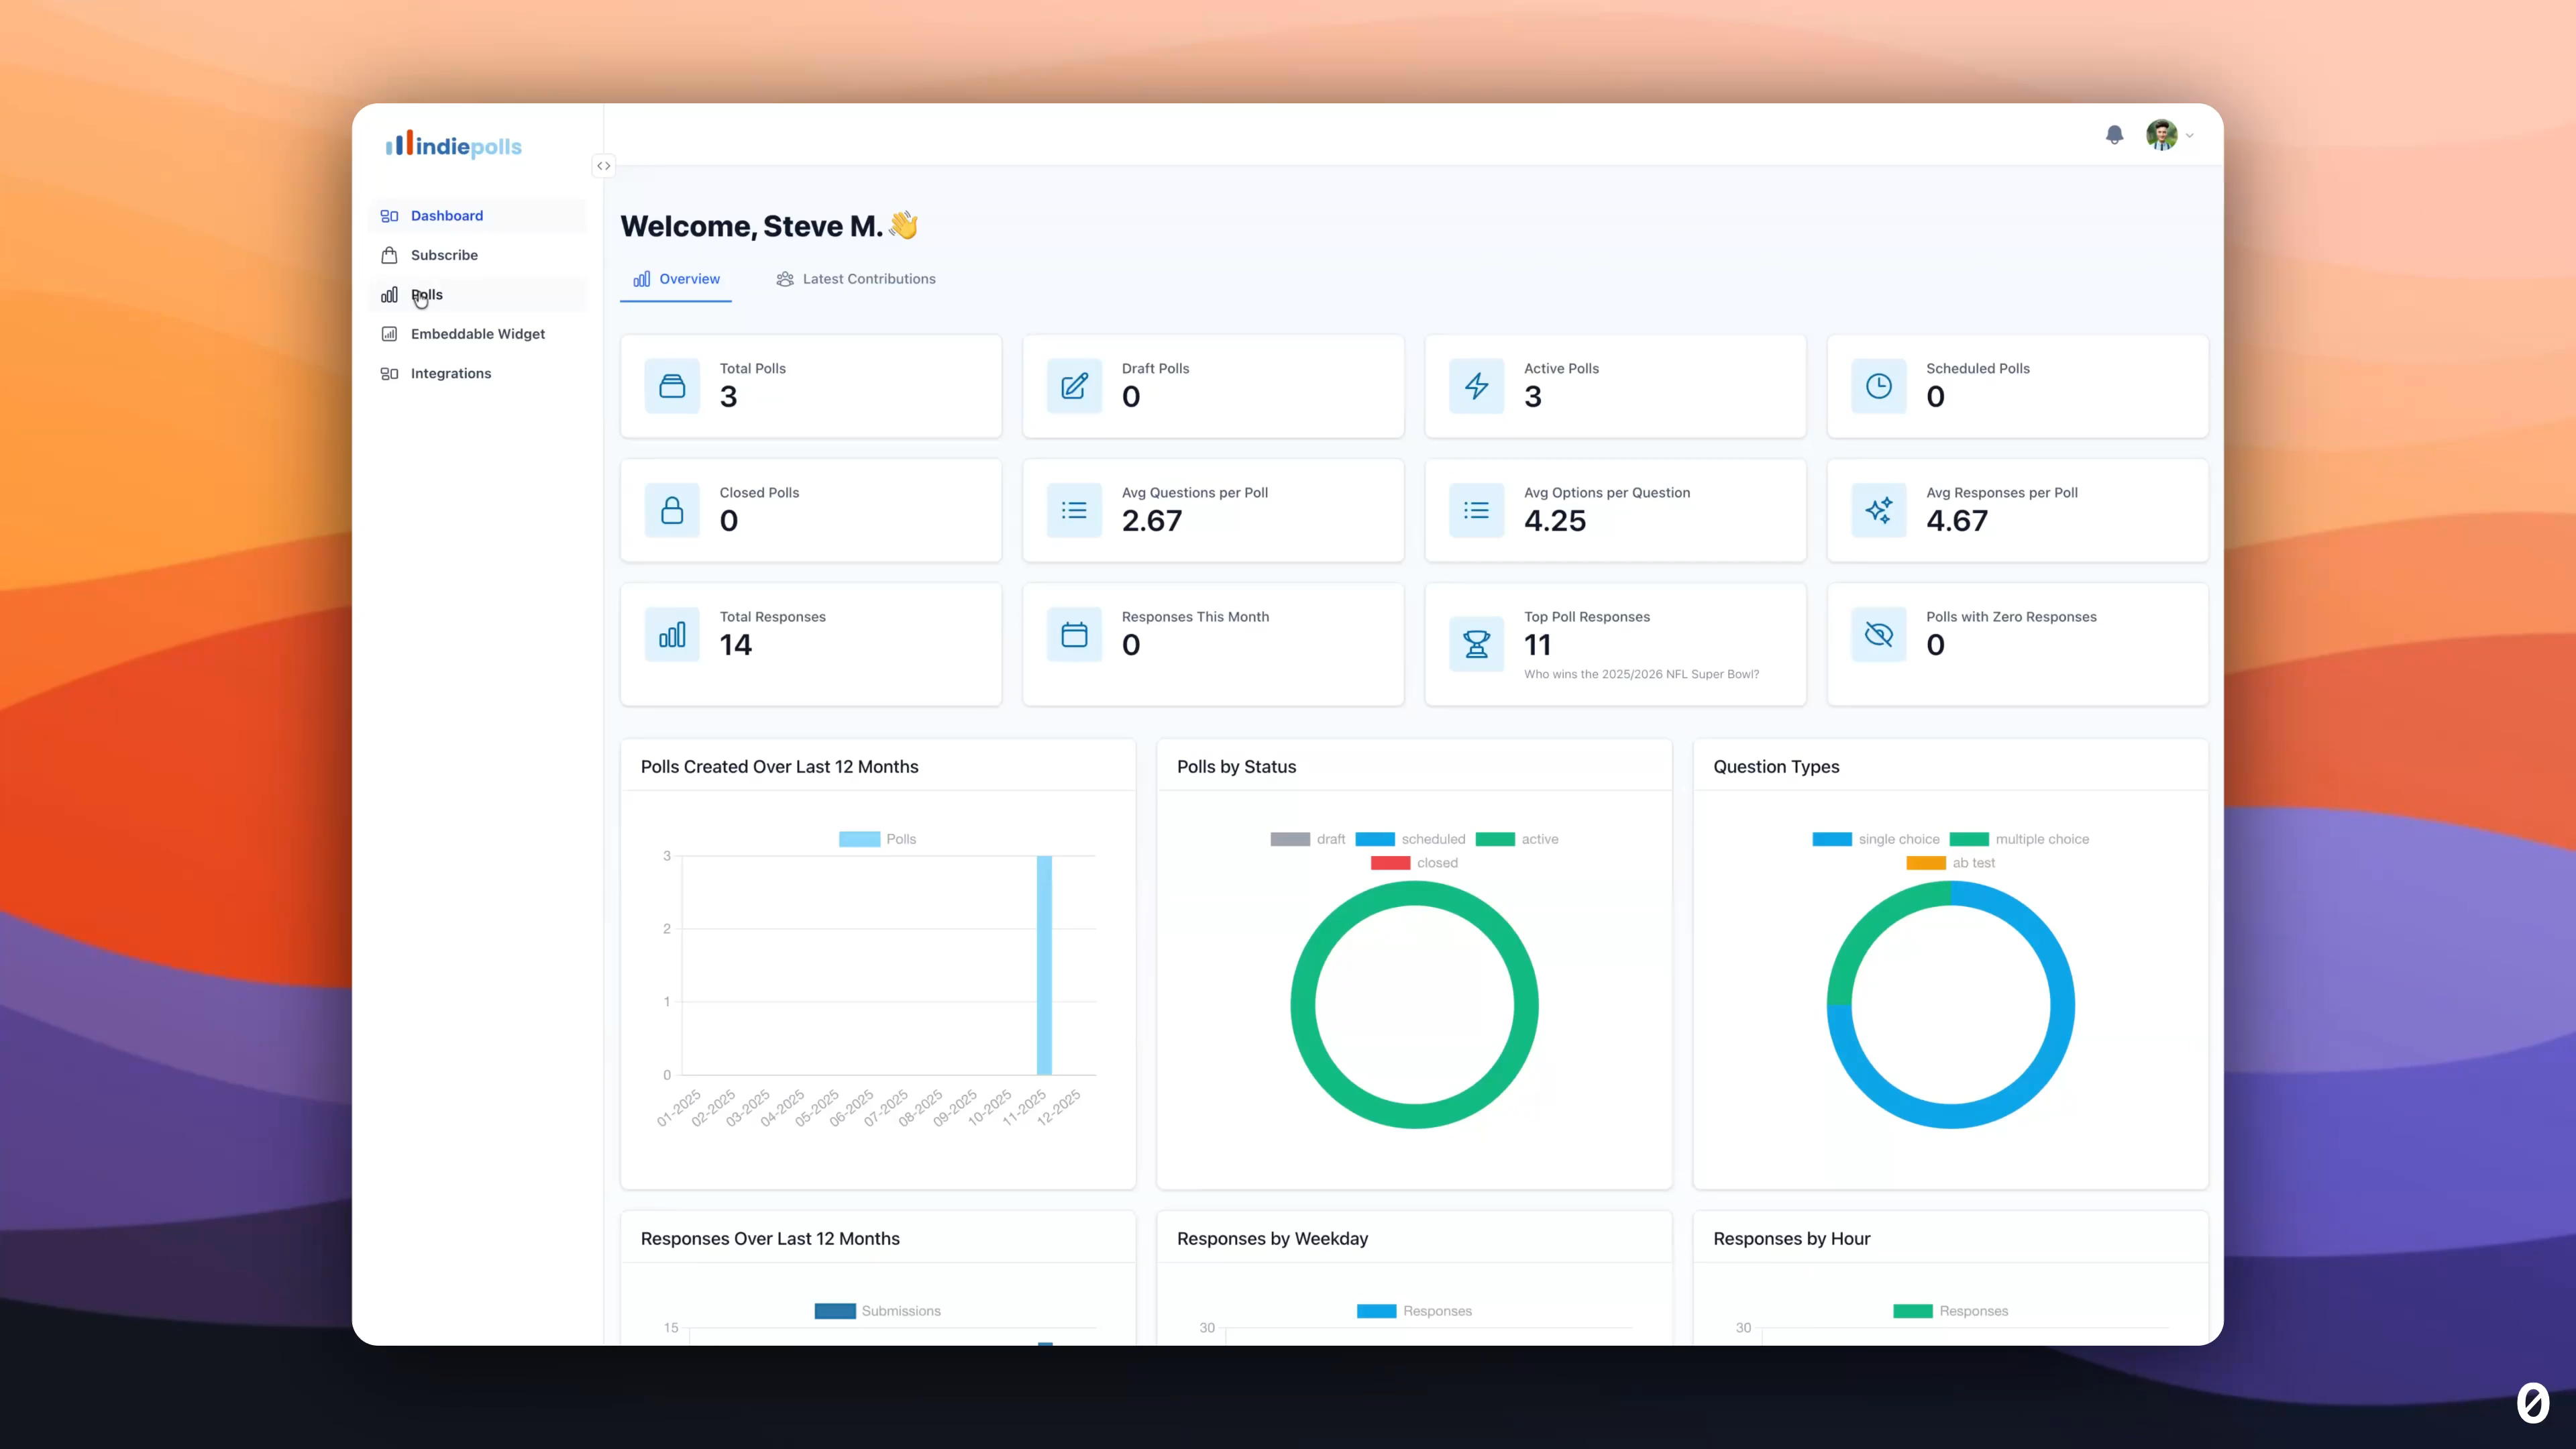Click the Avg Options per Question list icon

[x=1477, y=510]
